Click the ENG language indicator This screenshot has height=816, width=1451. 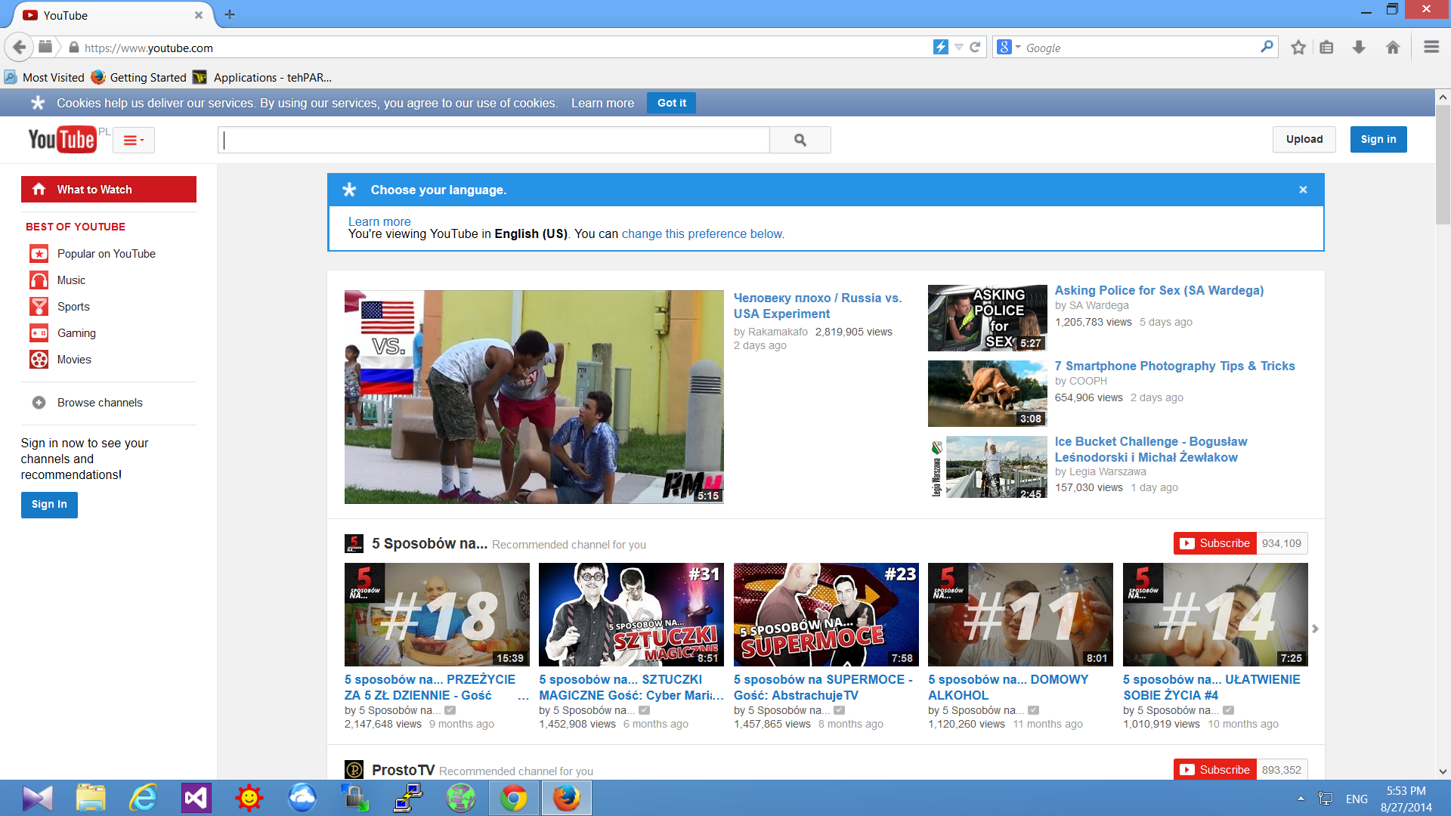[1357, 799]
